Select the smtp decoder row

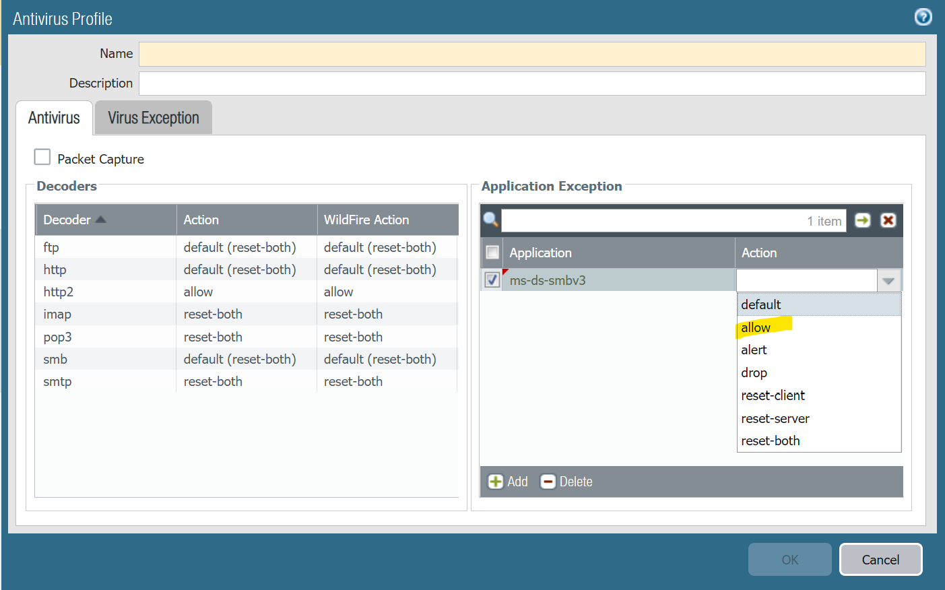coord(246,381)
